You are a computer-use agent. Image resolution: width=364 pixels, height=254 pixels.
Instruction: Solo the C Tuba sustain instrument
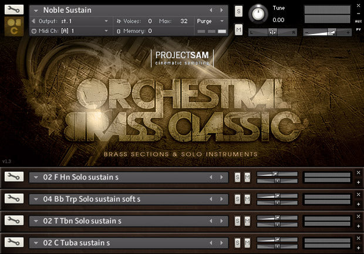(237, 243)
